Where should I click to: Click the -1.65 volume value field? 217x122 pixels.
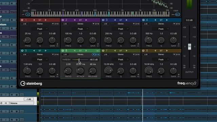pos(28,99)
